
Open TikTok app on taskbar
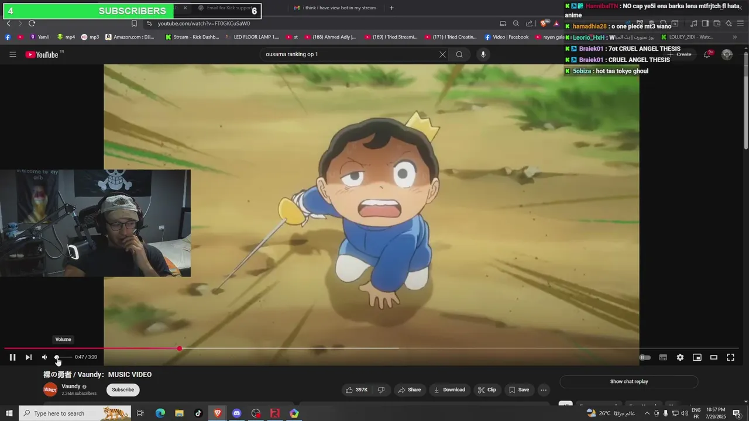(x=198, y=413)
